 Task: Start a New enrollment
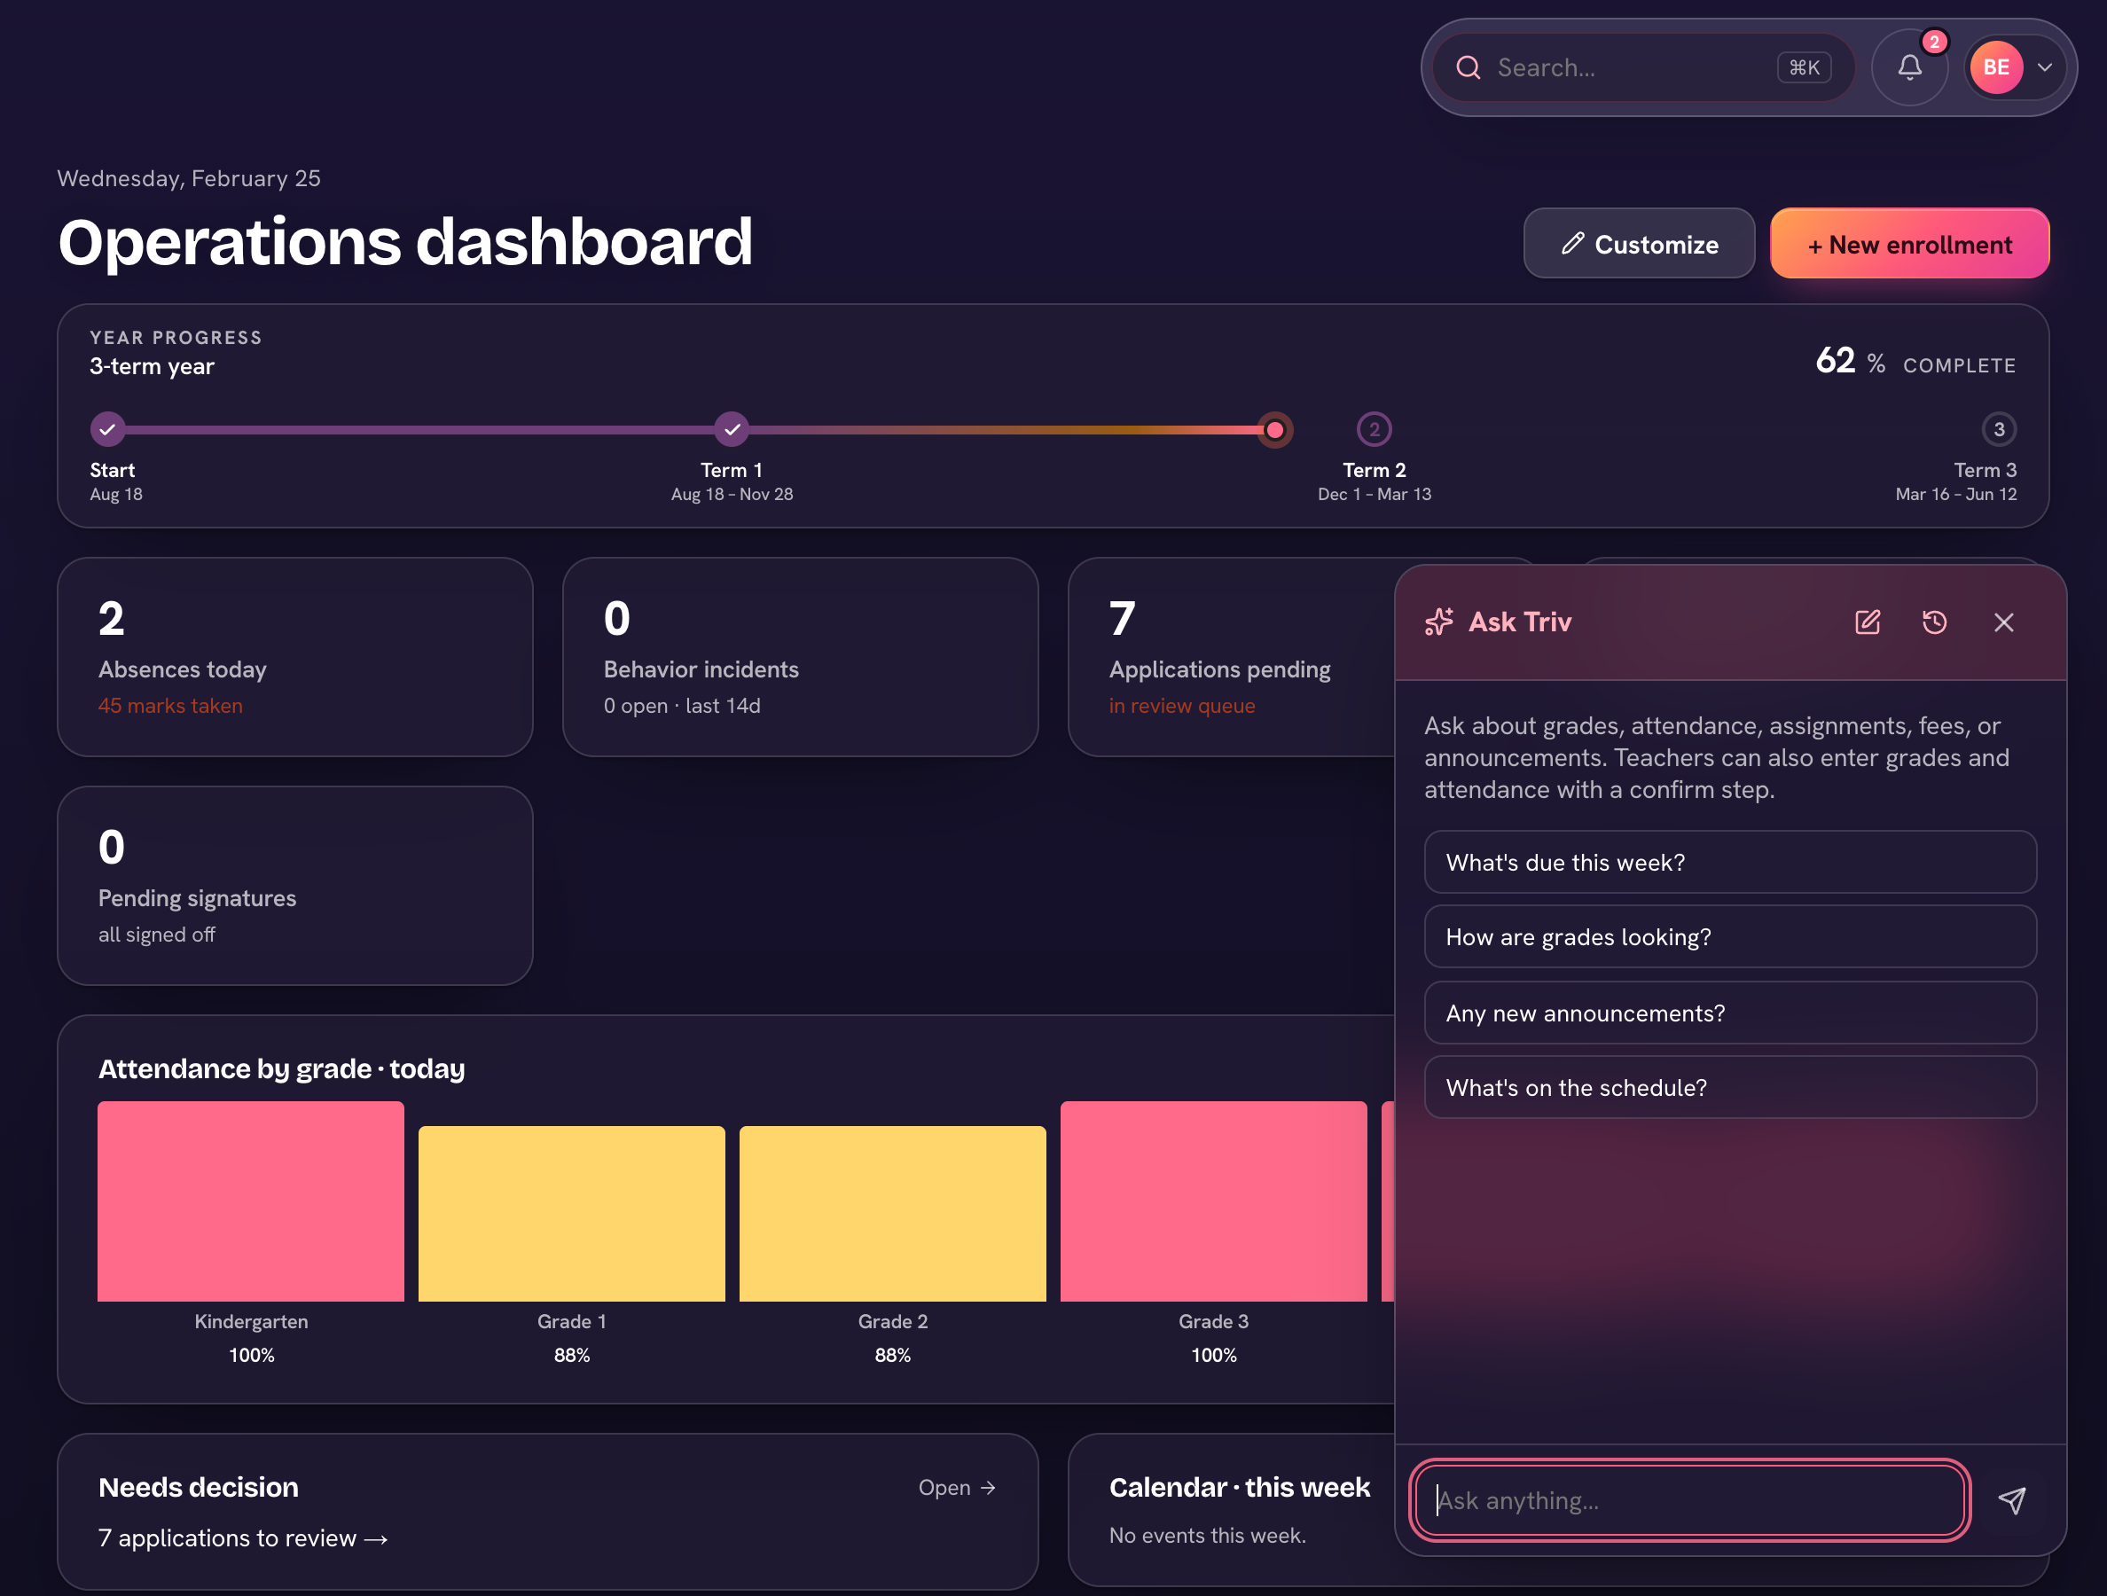point(1909,244)
